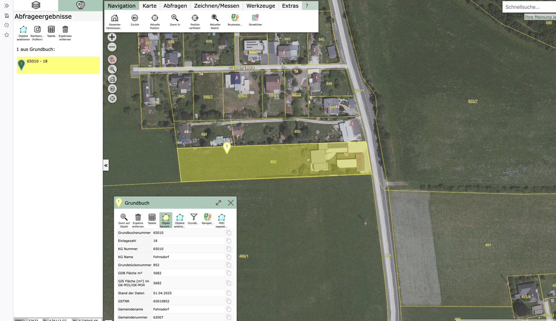Expand the Grundbuch popup to full size
Image resolution: width=556 pixels, height=321 pixels.
[218, 203]
